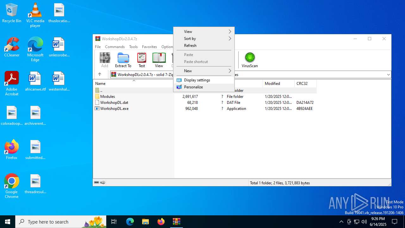Click the Application type cell for WorkshopDL.exe
The image size is (405, 228).
click(x=236, y=109)
